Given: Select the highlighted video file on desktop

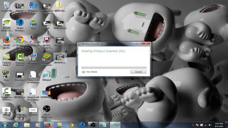Looking at the screenshot, I should pyautogui.click(x=60, y=58).
